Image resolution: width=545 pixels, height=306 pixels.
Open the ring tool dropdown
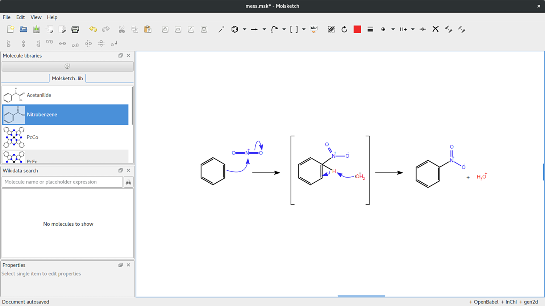(x=244, y=29)
